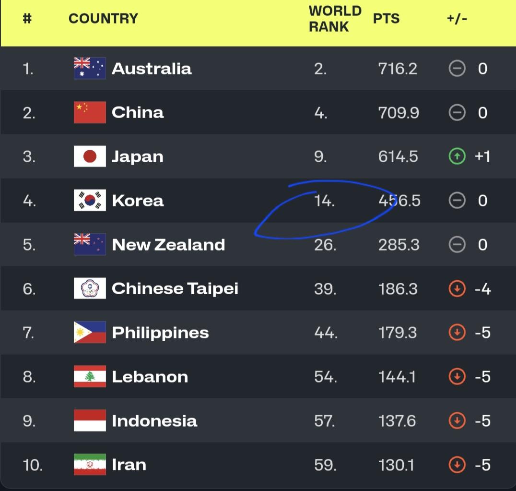Click the Chinese Taipei flag icon
This screenshot has width=516, height=491.
click(90, 288)
